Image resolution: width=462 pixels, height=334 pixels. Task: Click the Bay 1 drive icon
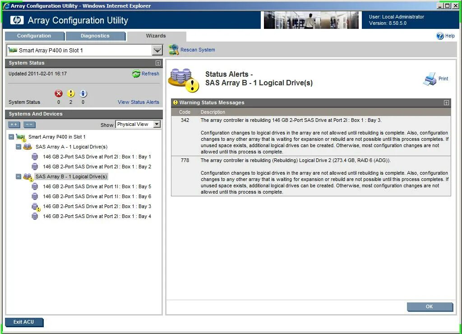click(x=35, y=157)
